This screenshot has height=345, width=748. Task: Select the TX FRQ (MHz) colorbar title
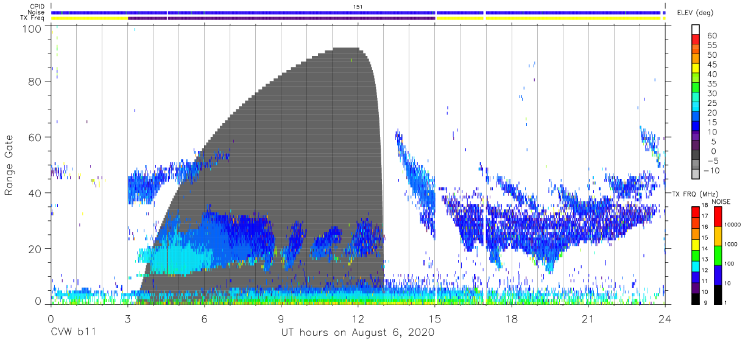695,193
